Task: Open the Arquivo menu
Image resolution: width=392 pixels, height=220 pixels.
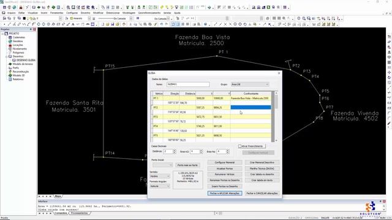Action: pos(11,13)
